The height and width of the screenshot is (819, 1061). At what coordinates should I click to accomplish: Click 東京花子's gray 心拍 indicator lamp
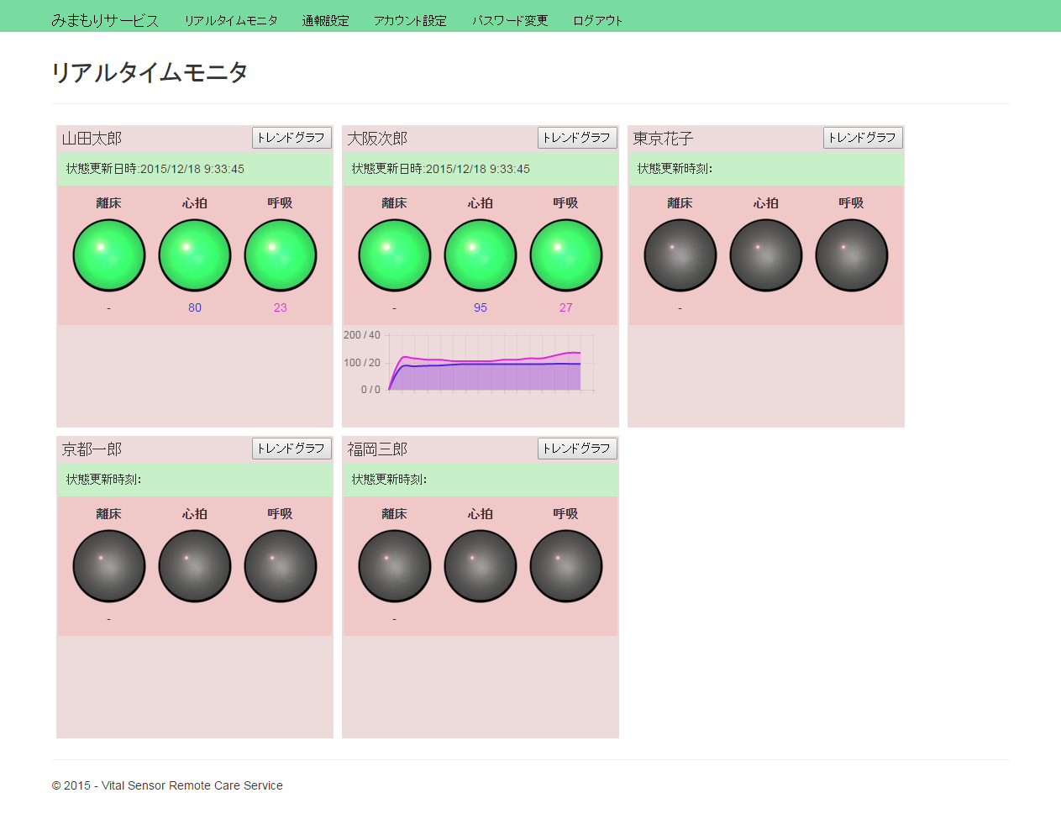point(766,255)
